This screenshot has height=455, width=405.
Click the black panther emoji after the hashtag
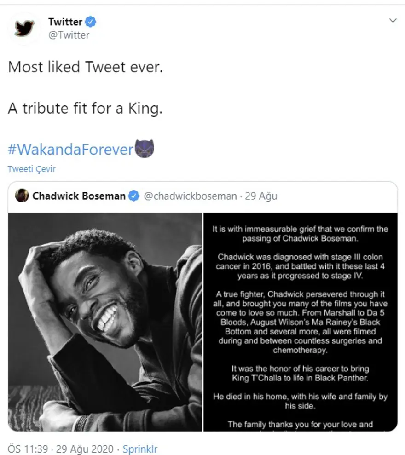pyautogui.click(x=144, y=149)
